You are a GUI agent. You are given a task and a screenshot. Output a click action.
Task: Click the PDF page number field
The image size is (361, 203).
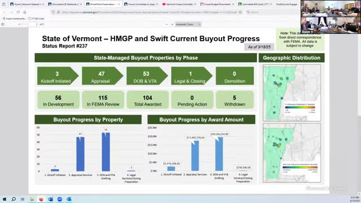tap(34, 24)
